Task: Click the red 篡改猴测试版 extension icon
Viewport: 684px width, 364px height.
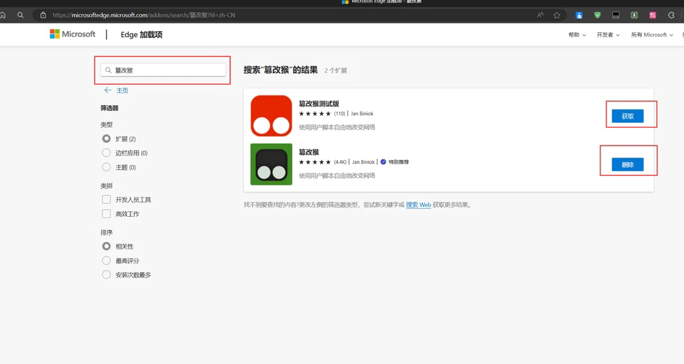Action: [x=271, y=116]
